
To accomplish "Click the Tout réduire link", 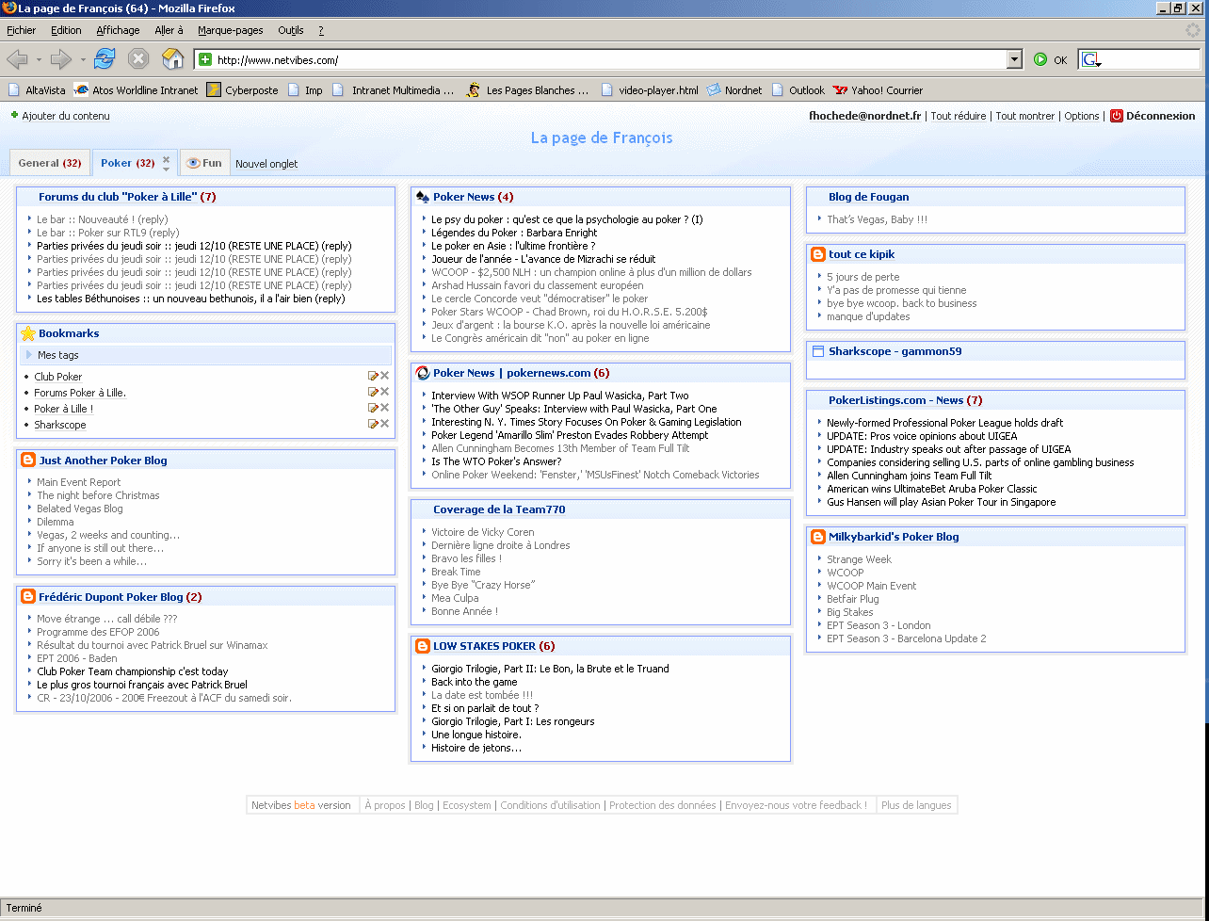I will coord(958,116).
